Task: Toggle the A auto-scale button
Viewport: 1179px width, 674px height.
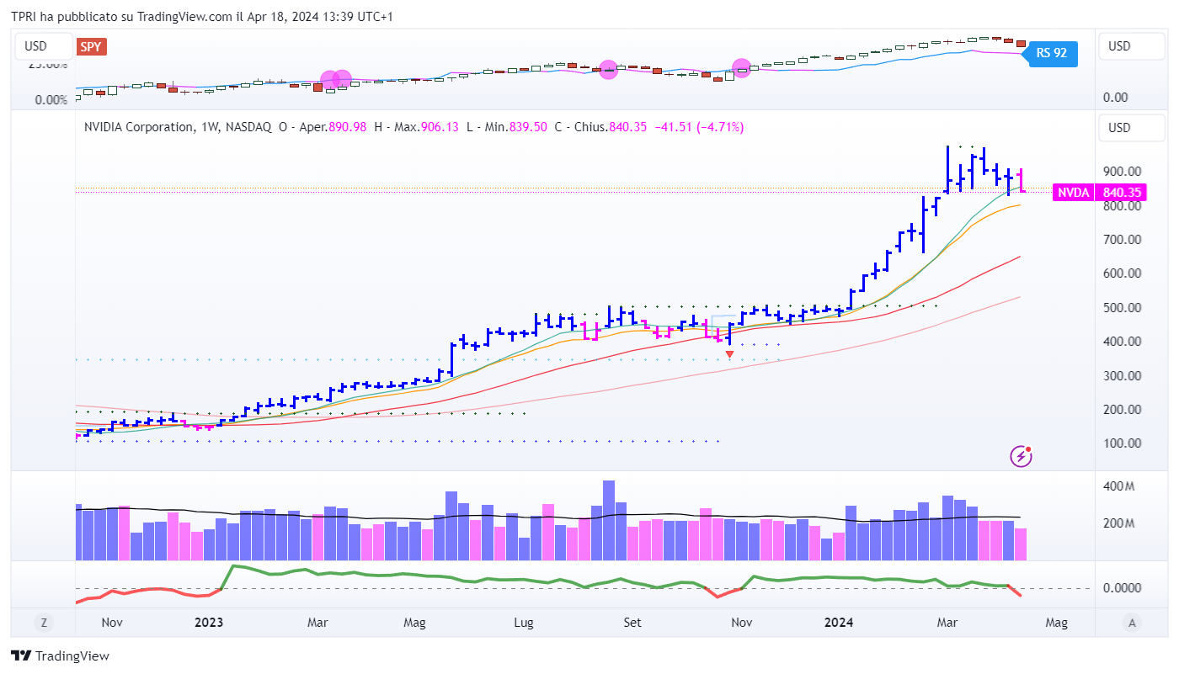Action: tap(1132, 623)
